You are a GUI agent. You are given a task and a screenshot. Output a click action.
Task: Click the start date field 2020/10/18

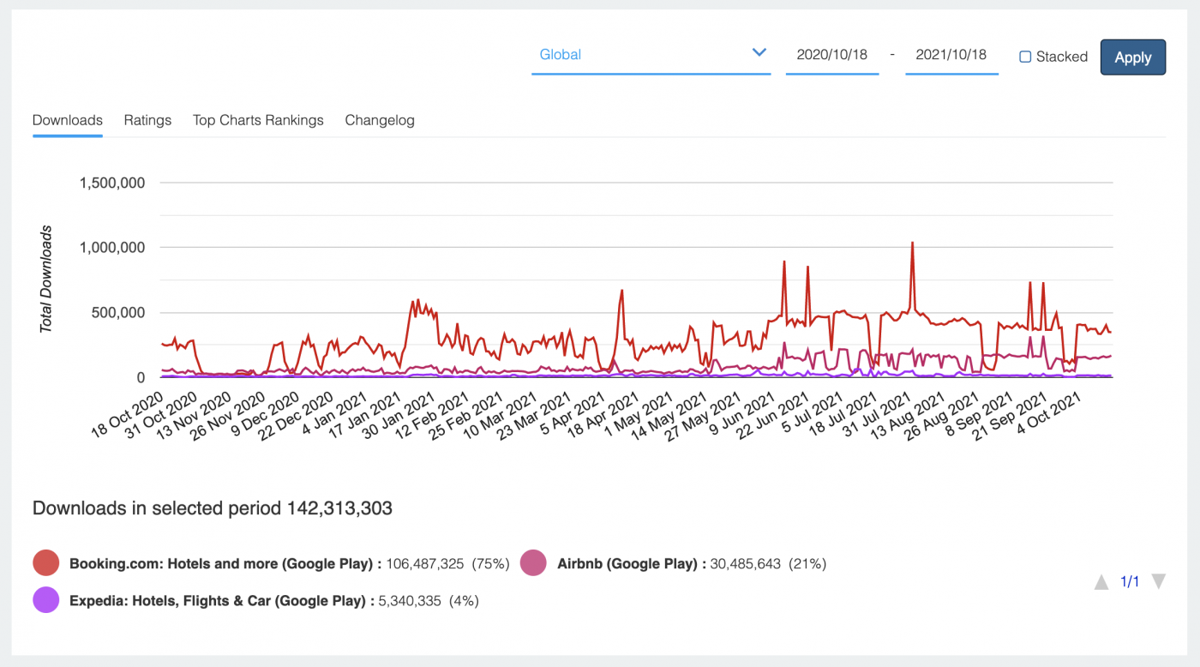coord(831,55)
